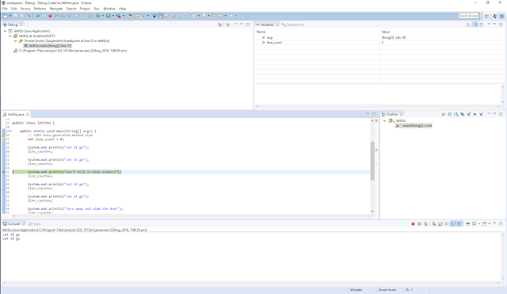
Task: Toggle the breakpoint marker at line 25
Action: [x=4, y=172]
